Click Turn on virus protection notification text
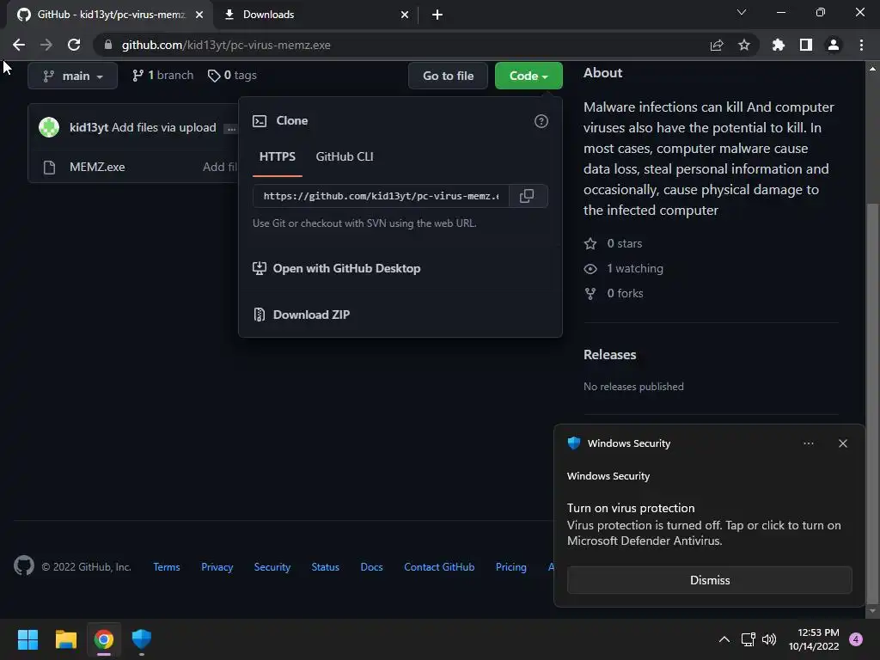 [x=631, y=508]
